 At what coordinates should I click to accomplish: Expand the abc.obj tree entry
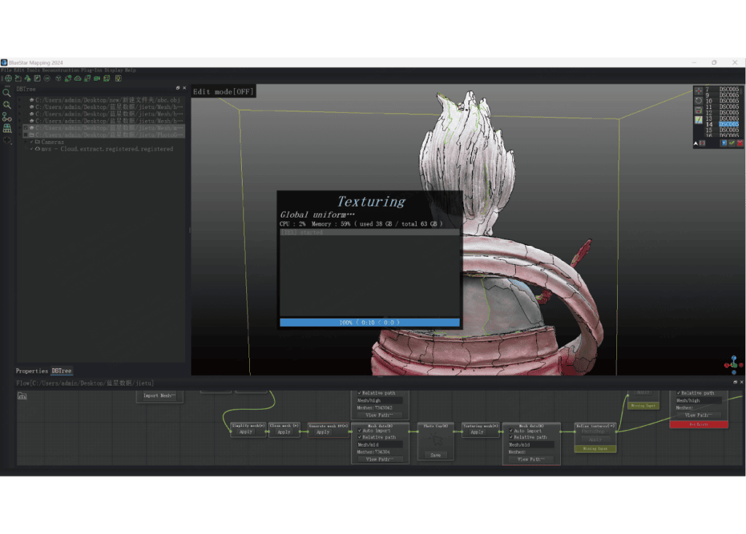click(20, 100)
